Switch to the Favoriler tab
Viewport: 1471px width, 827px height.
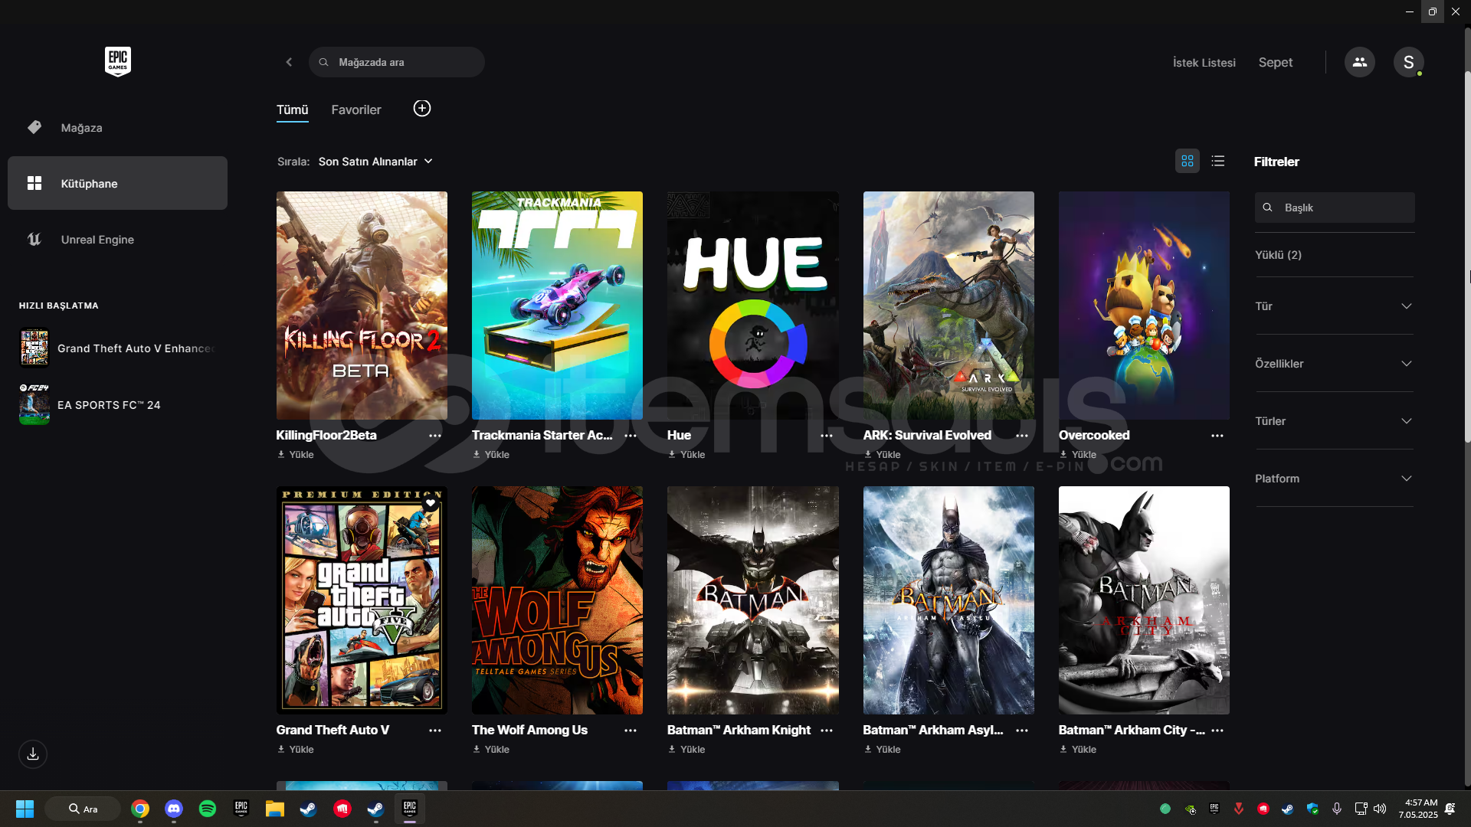click(355, 110)
